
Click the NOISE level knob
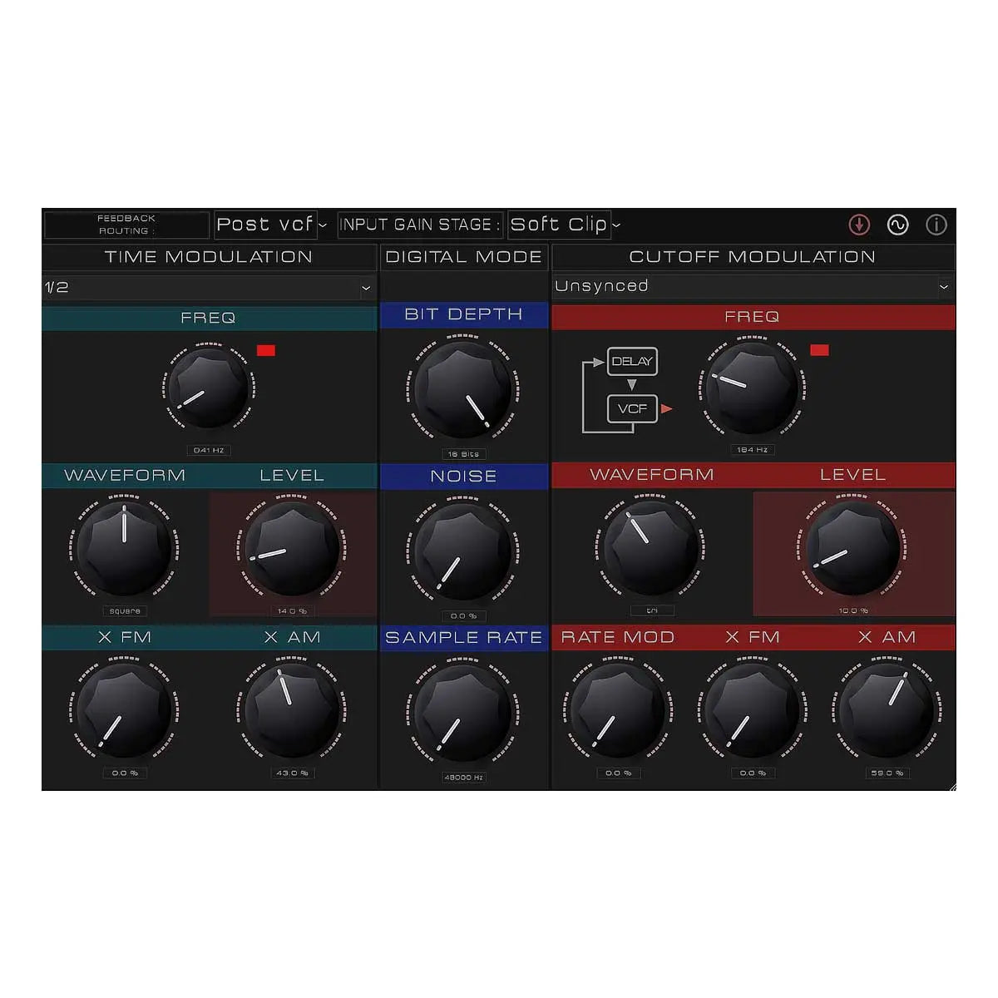tap(462, 549)
